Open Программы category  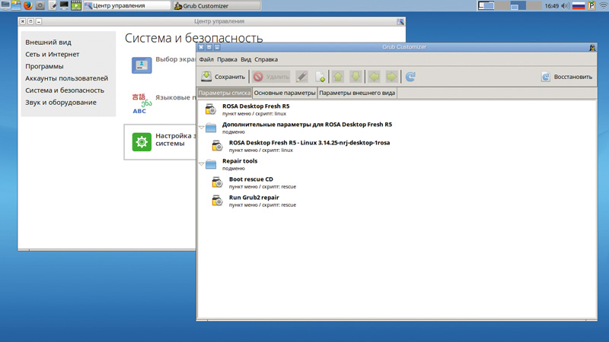(44, 66)
